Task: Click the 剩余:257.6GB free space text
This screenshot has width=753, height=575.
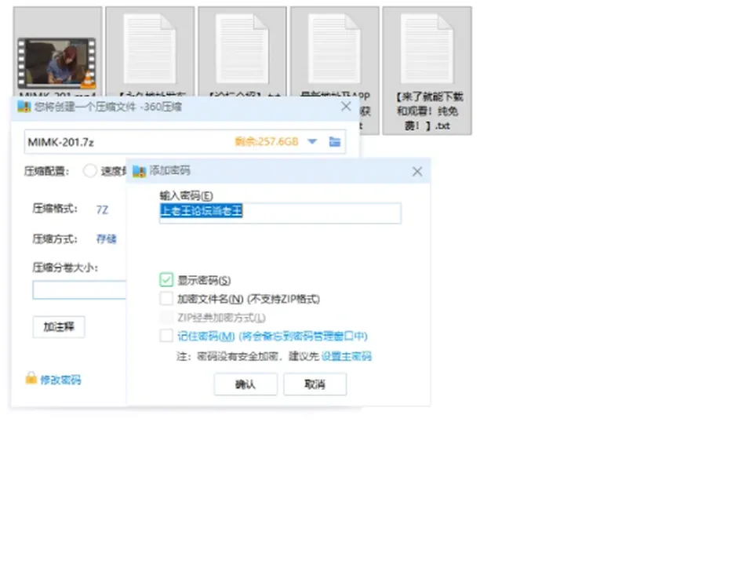Action: pos(267,142)
